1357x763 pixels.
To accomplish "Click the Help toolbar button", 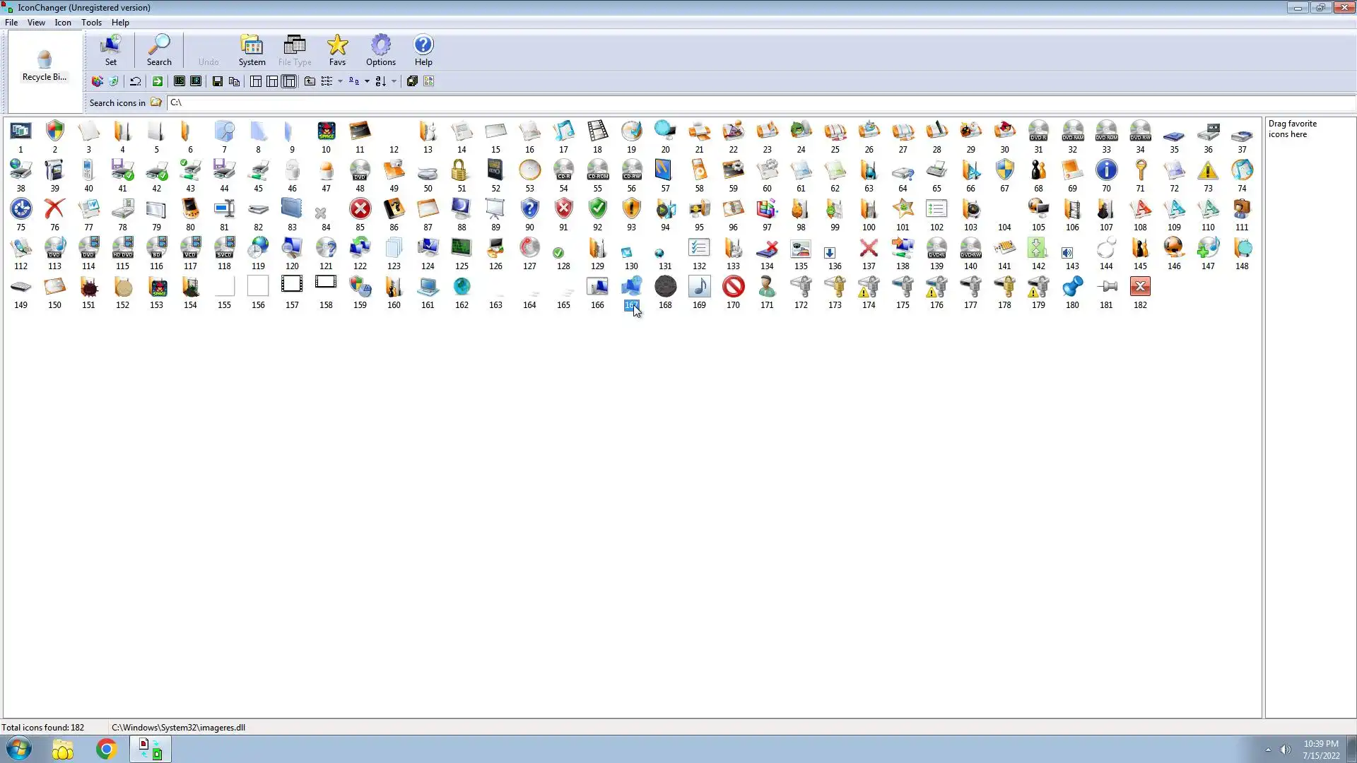I will point(423,50).
